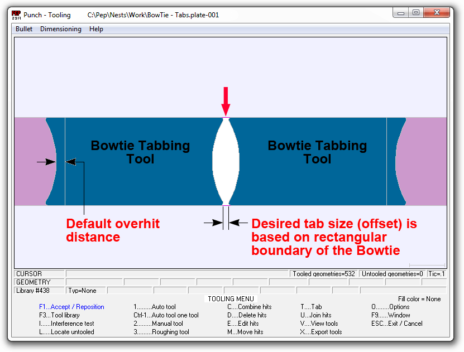Open the Bullet menu
The width and height of the screenshot is (464, 352).
(24, 29)
